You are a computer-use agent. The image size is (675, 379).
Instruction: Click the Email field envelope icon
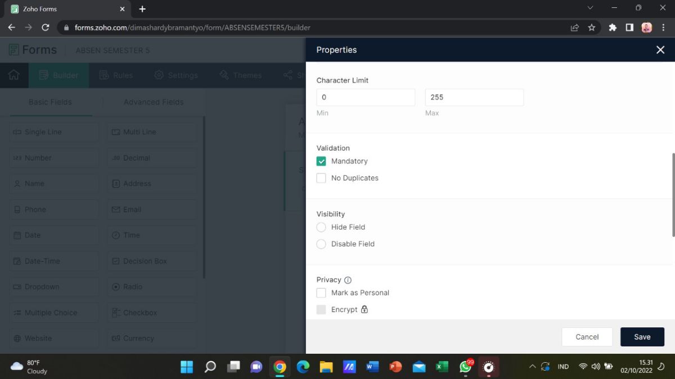click(116, 209)
